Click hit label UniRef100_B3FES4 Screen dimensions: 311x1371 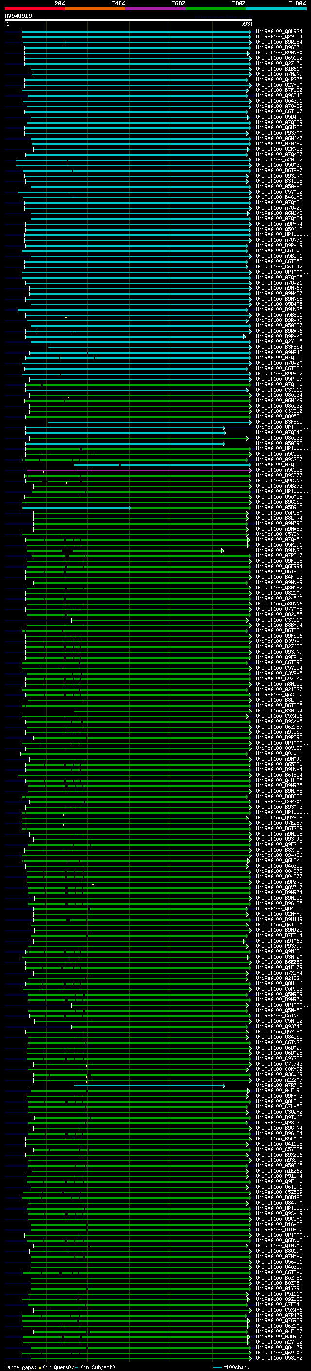point(279,348)
